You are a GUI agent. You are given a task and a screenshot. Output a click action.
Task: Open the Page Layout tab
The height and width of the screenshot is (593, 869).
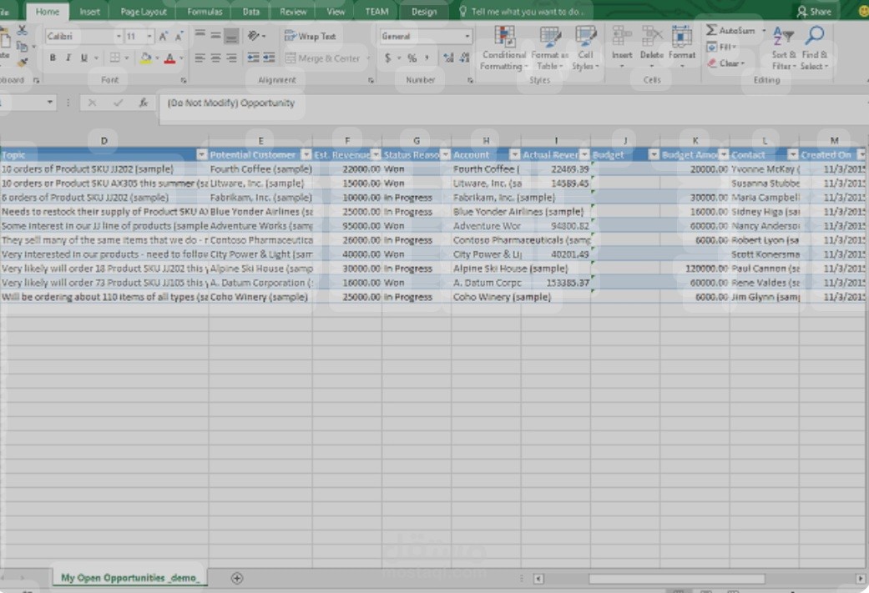[x=143, y=12]
